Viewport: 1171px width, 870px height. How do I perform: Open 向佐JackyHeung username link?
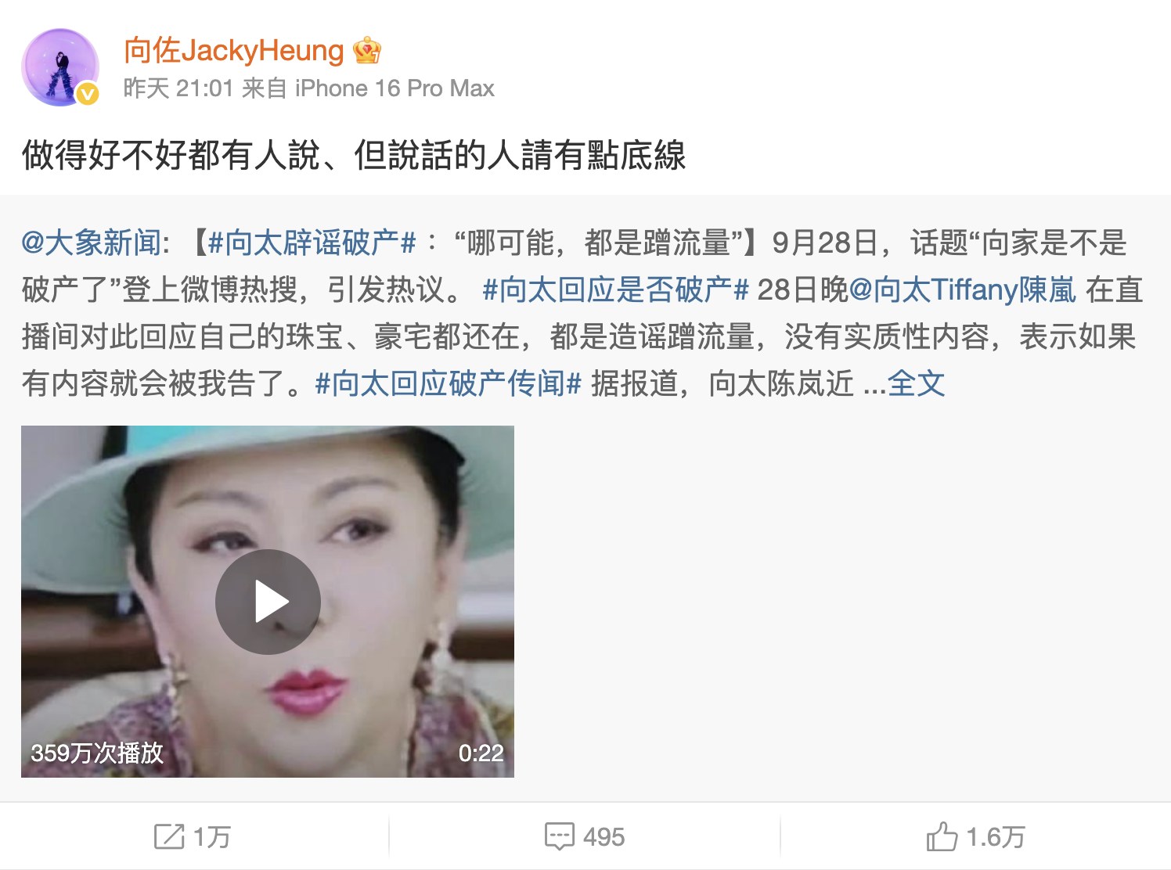coord(233,51)
